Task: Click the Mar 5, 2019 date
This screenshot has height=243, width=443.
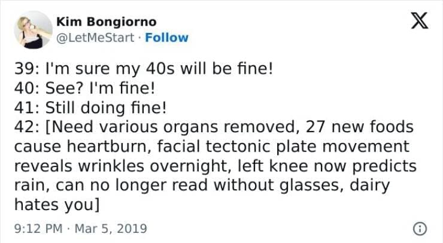Action: (112, 229)
